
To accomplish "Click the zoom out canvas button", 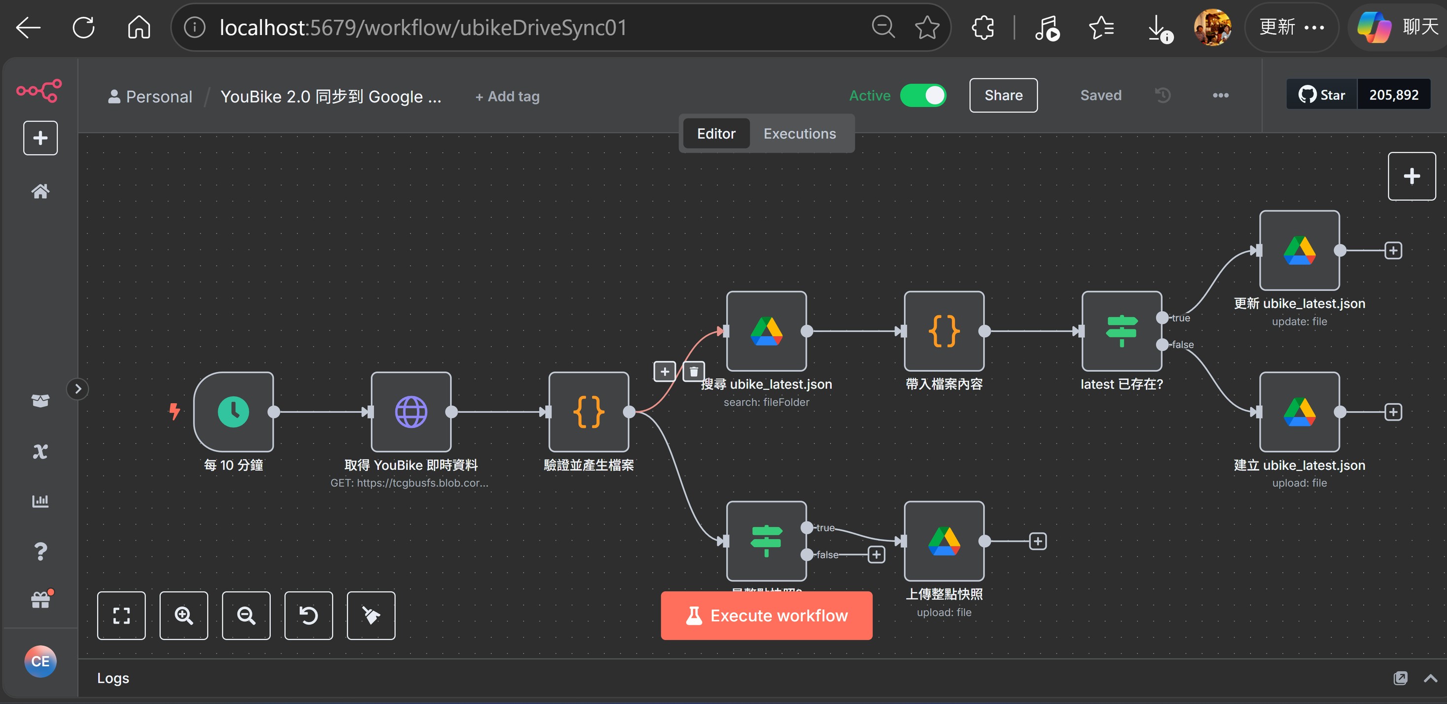I will [x=246, y=616].
